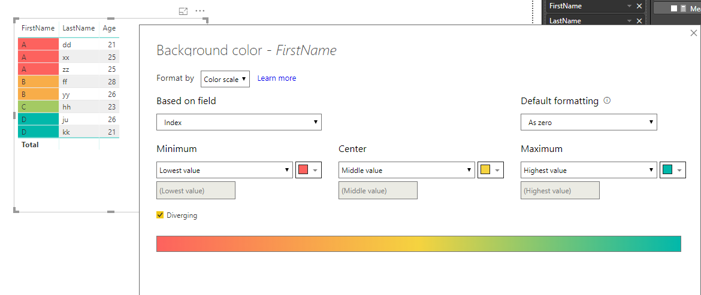
Task: Follow the Learn more link
Action: click(x=277, y=78)
